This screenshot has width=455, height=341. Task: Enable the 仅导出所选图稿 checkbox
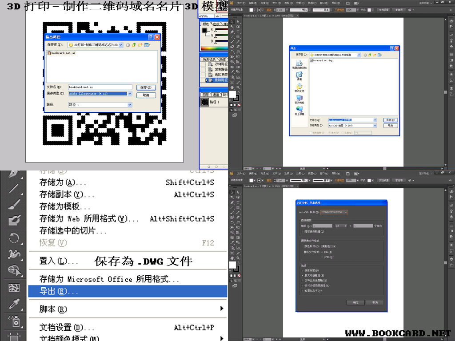coord(302,280)
